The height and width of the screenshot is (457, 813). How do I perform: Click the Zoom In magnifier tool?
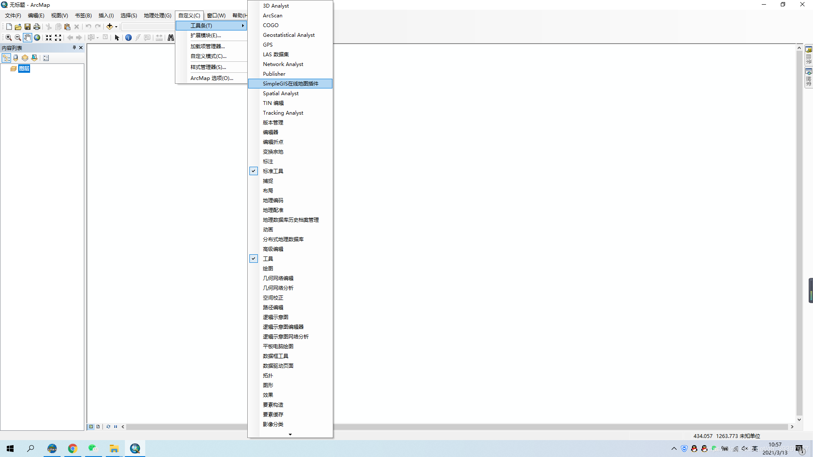(8, 38)
